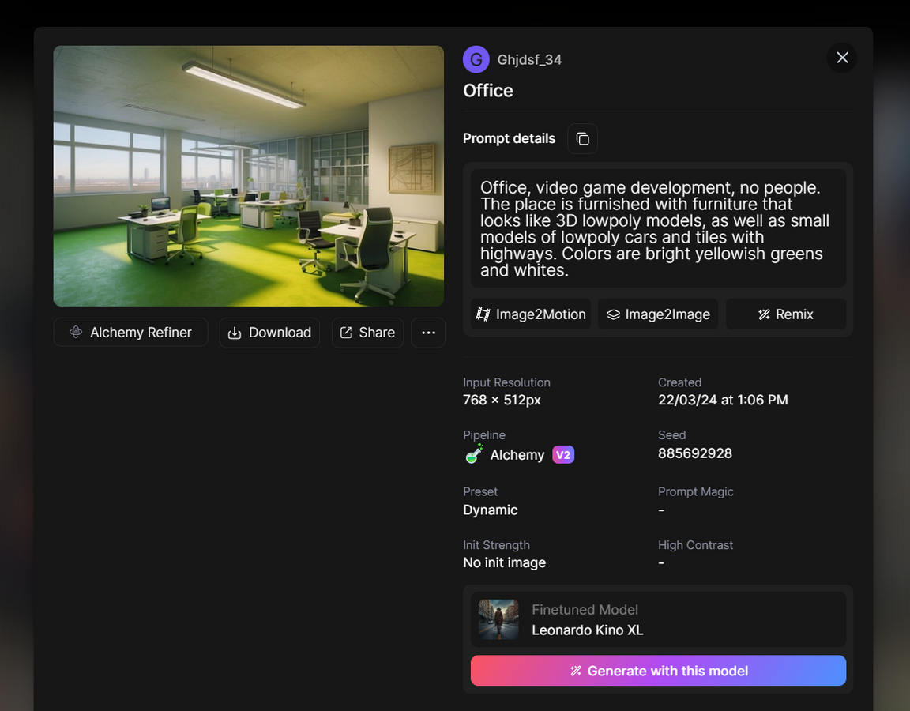Use Image2Image with this image
Viewport: 910px width, 711px height.
[x=658, y=314]
